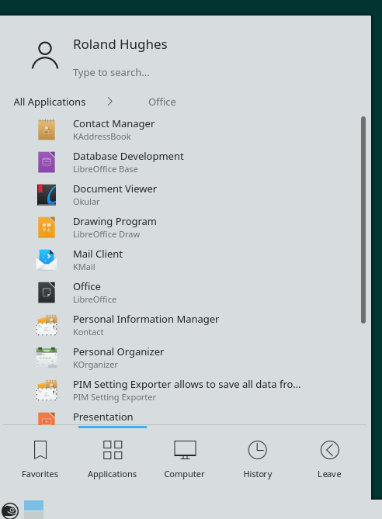Viewport: 382px width, 519px height.
Task: Click the LibreOffice Base subtitle
Action: (106, 169)
